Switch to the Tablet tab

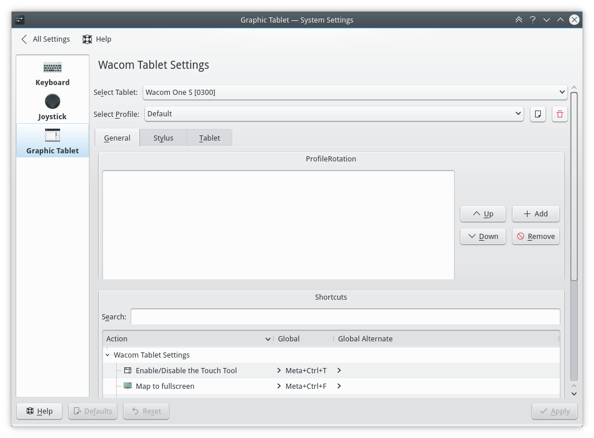click(209, 138)
